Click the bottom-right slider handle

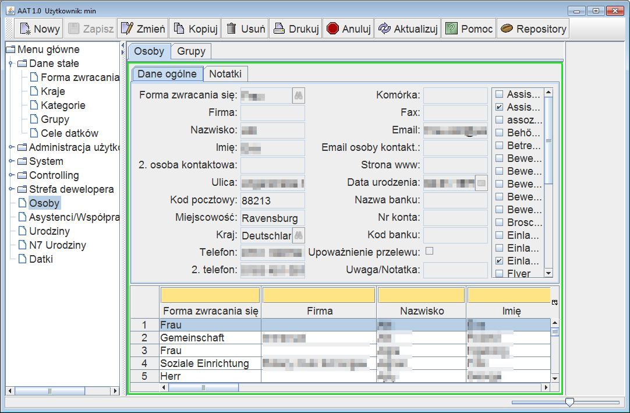pyautogui.click(x=569, y=402)
